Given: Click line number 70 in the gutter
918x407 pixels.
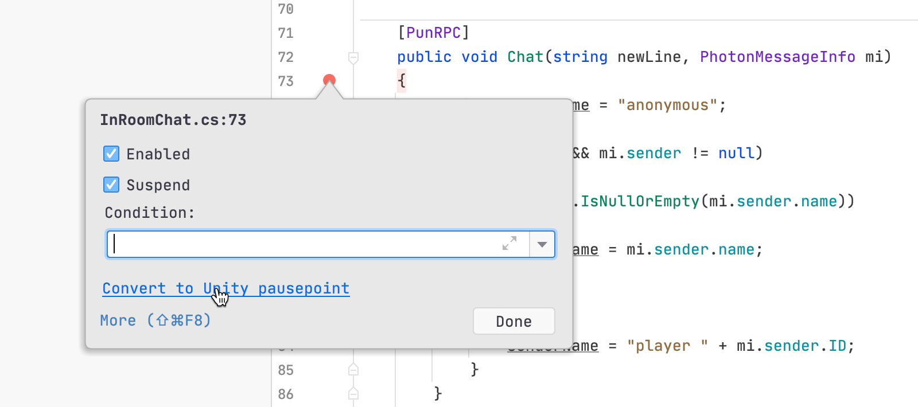Looking at the screenshot, I should click(x=286, y=9).
